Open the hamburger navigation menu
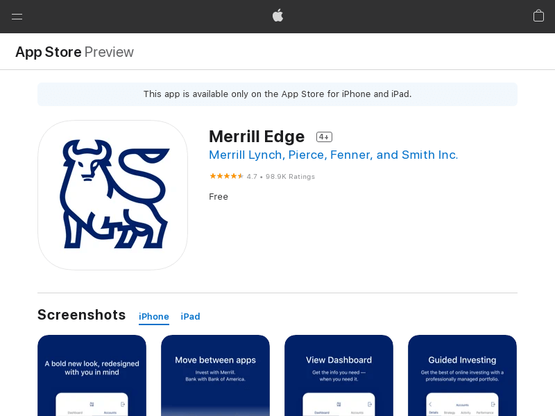The image size is (555, 416). click(x=17, y=16)
